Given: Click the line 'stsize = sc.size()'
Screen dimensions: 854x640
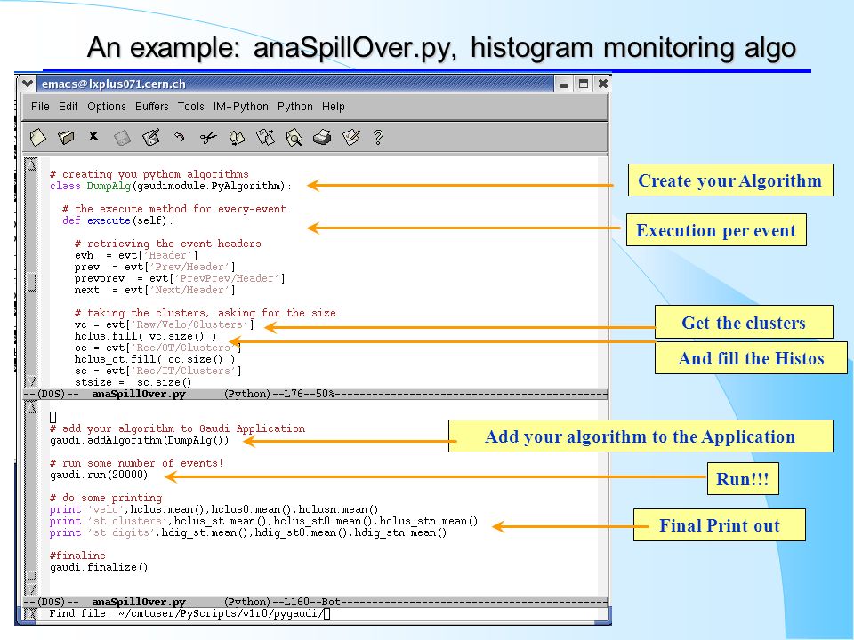Looking at the screenshot, I should pos(133,382).
